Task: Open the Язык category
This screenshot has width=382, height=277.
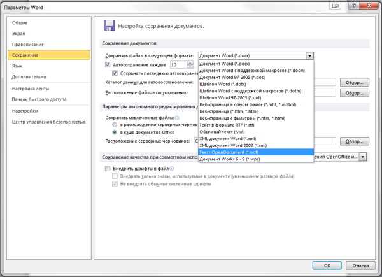Action: pos(17,66)
